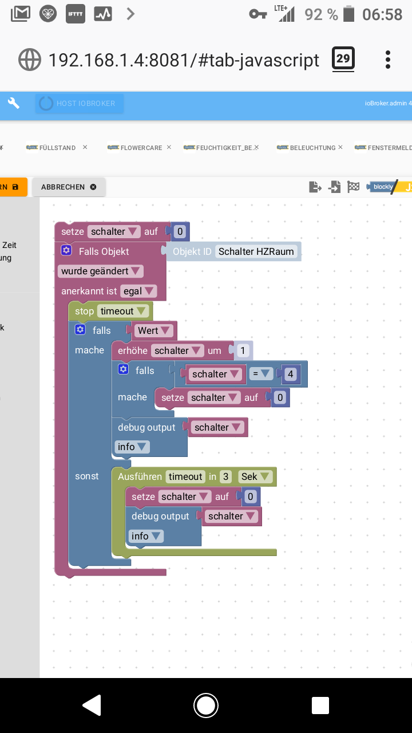Click the checkered flag check-blocks icon

point(354,187)
